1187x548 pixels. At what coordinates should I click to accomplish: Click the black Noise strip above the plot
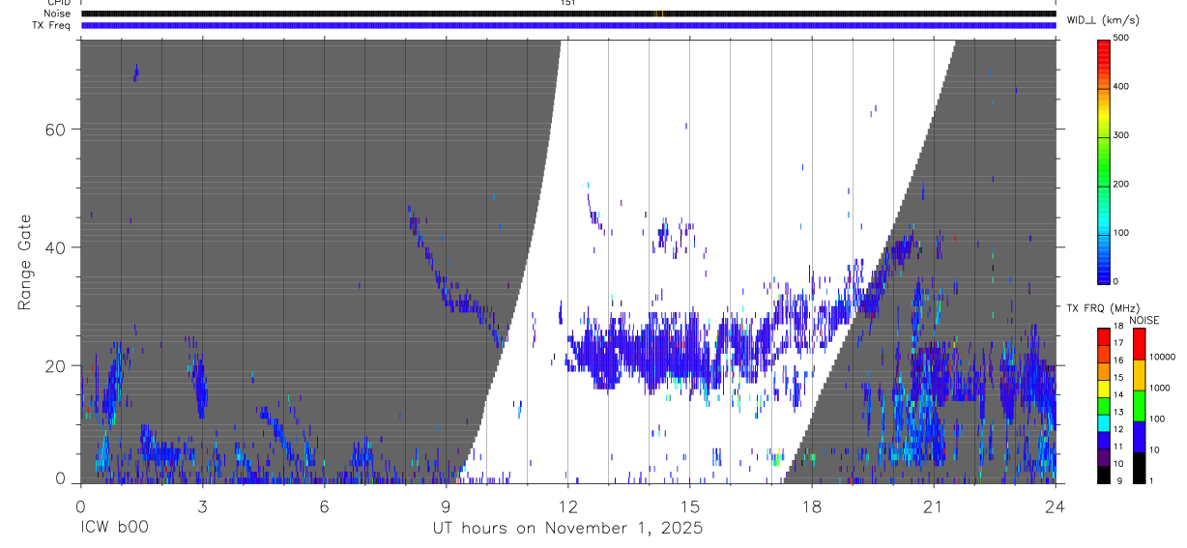tap(568, 14)
